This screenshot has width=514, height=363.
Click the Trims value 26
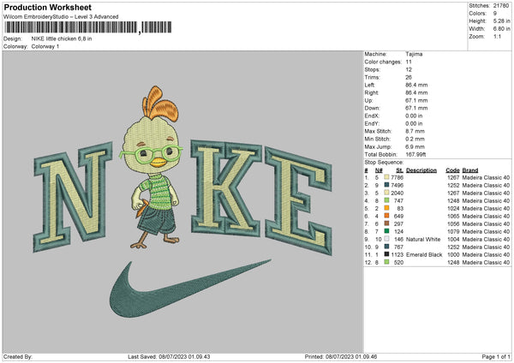pyautogui.click(x=409, y=77)
